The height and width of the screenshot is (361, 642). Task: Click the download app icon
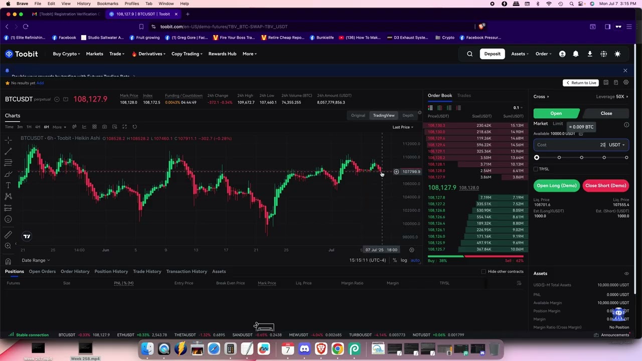pyautogui.click(x=590, y=54)
